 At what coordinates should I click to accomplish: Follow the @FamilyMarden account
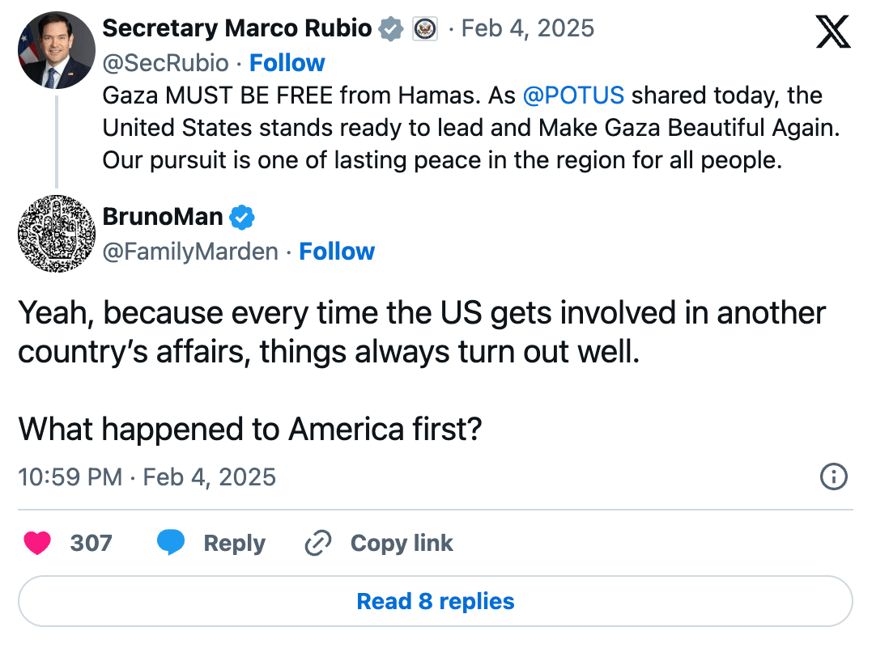(337, 252)
